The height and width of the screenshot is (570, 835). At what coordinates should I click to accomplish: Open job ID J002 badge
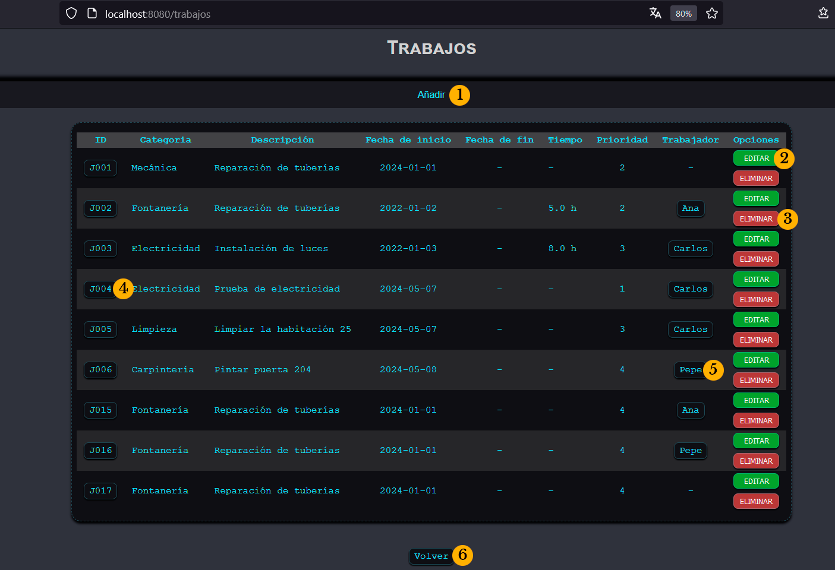100,208
